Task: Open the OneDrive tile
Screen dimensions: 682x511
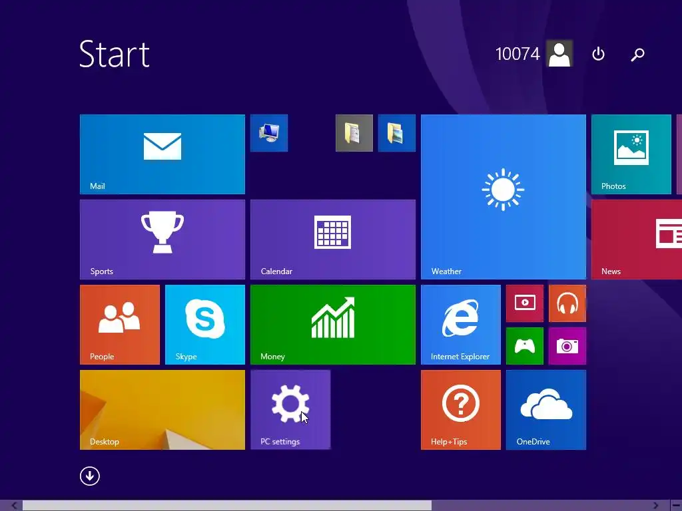Action: point(546,410)
